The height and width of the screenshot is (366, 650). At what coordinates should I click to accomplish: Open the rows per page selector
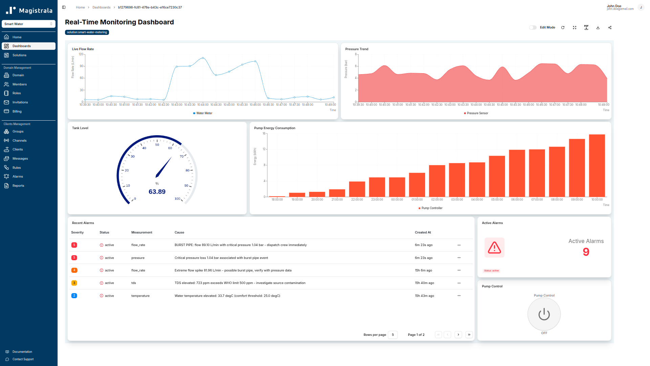[x=393, y=334]
